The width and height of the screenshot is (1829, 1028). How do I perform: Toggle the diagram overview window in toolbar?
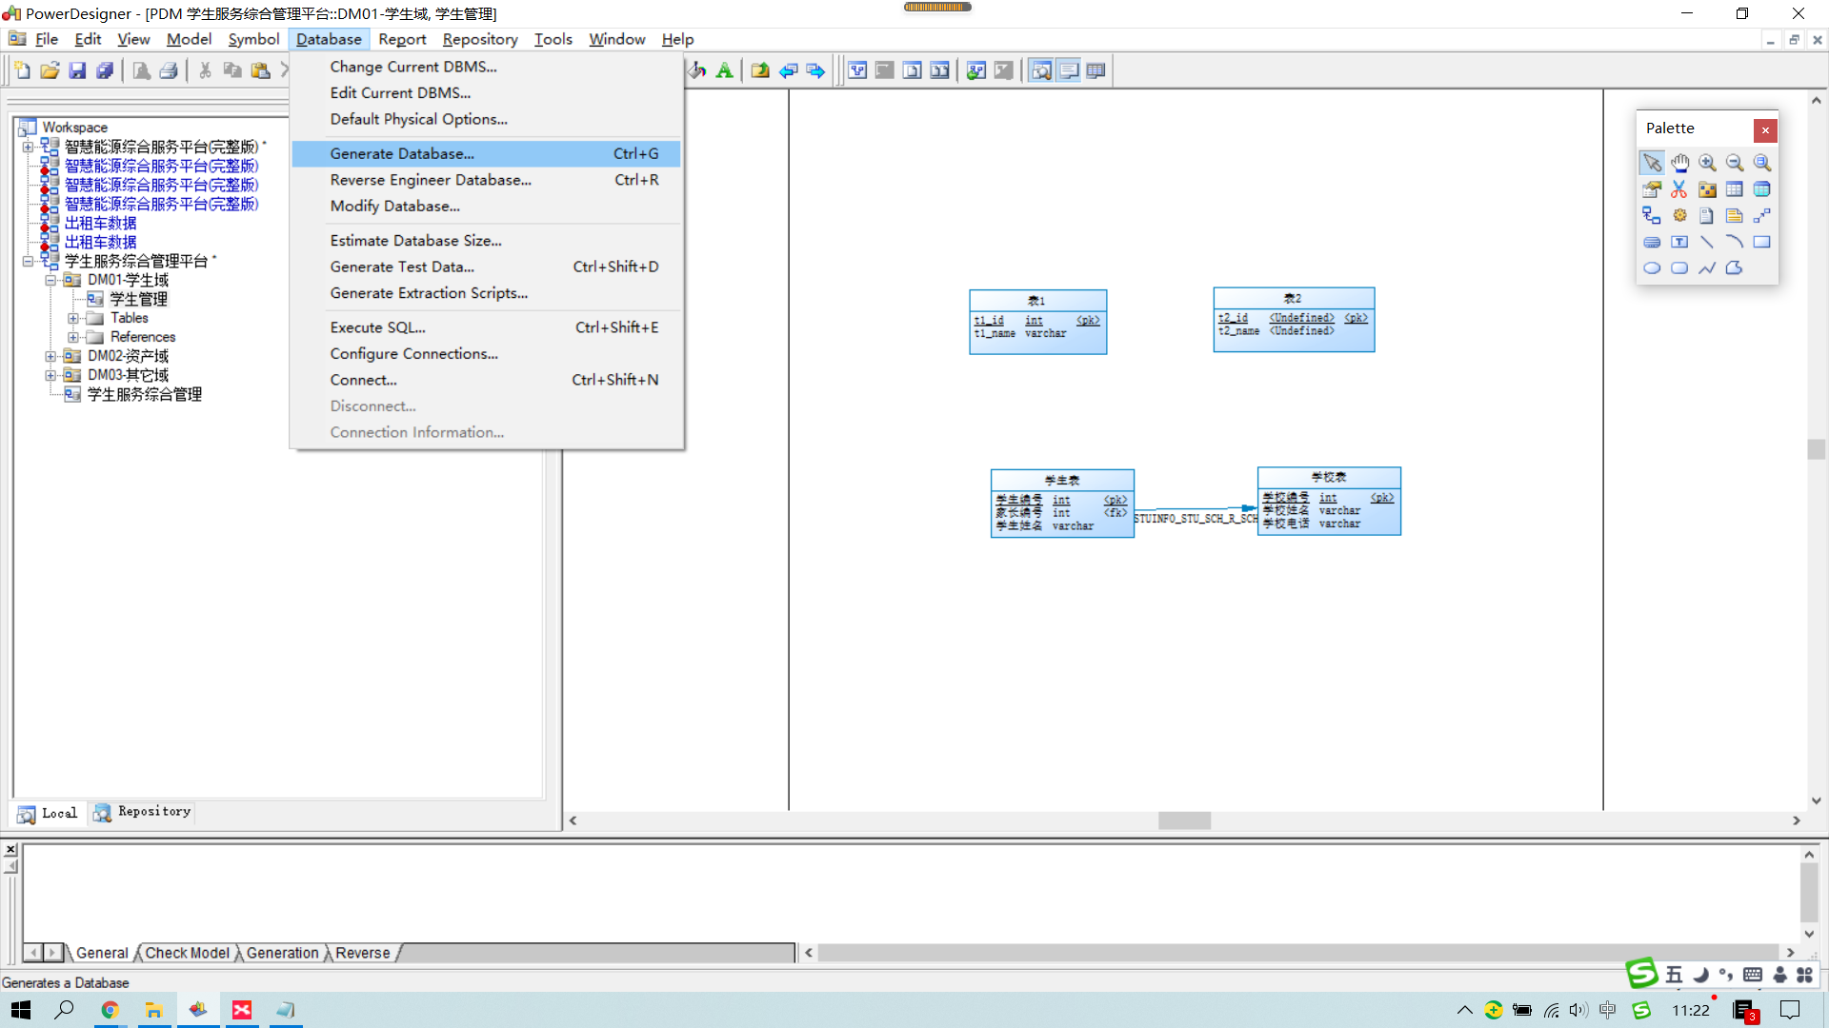click(1041, 69)
